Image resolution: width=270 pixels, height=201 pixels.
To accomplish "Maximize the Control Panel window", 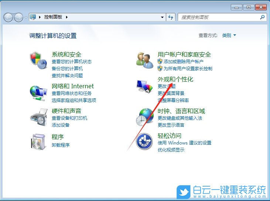I will click(x=249, y=7).
